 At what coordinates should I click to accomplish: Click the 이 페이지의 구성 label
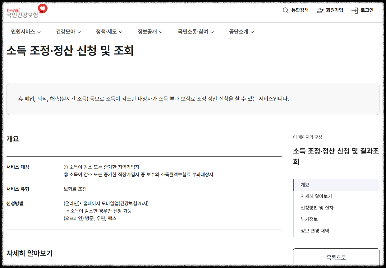tap(307, 137)
